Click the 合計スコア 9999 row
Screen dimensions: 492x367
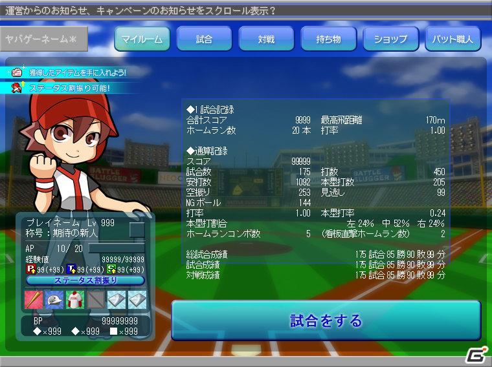pyautogui.click(x=248, y=120)
